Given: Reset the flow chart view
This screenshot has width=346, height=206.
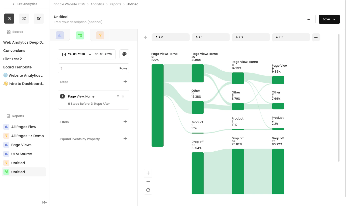Looking at the screenshot, I should tap(148, 190).
